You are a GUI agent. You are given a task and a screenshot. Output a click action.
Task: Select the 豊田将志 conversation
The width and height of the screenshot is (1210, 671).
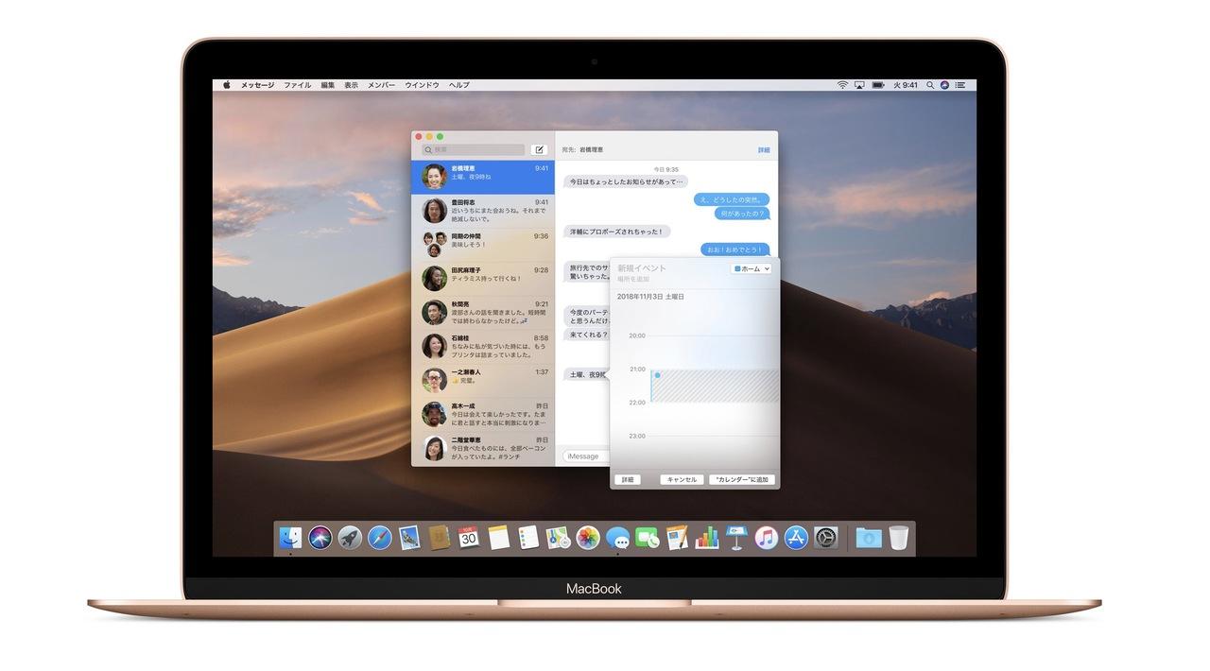pyautogui.click(x=482, y=208)
